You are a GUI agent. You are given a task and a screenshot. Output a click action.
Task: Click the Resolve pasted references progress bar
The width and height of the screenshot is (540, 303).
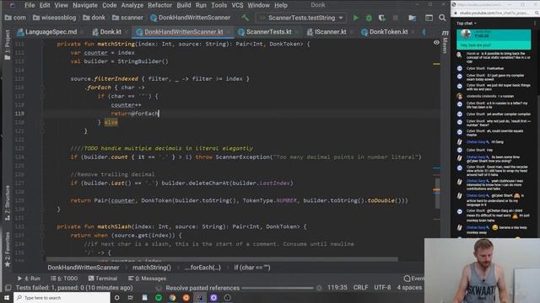pos(278,288)
